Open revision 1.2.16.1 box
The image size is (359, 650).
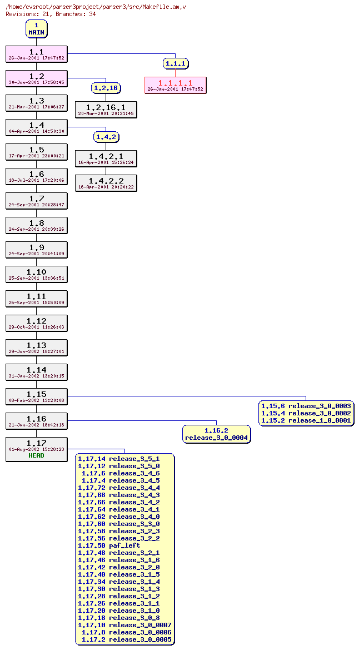click(x=106, y=110)
